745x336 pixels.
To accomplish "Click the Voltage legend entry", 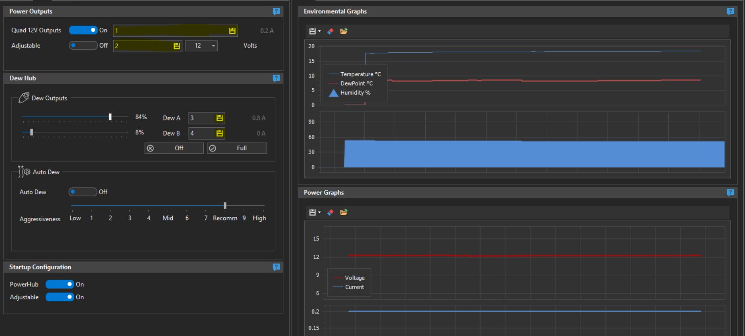I will 349,278.
